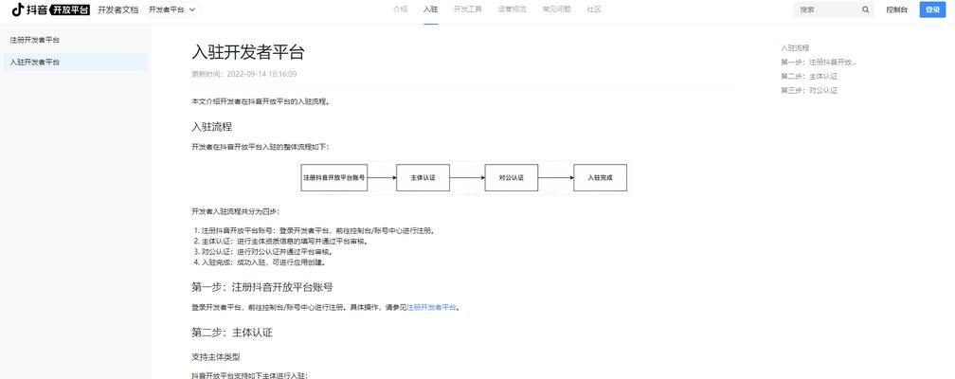Viewport: 955px width, 379px height.
Task: Open the 开发工具 tab
Action: tap(468, 9)
